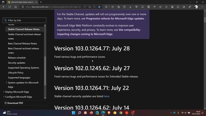The height and width of the screenshot is (116, 206).
Task: Open the Downloads toolbar button
Action: click(x=130, y=7)
